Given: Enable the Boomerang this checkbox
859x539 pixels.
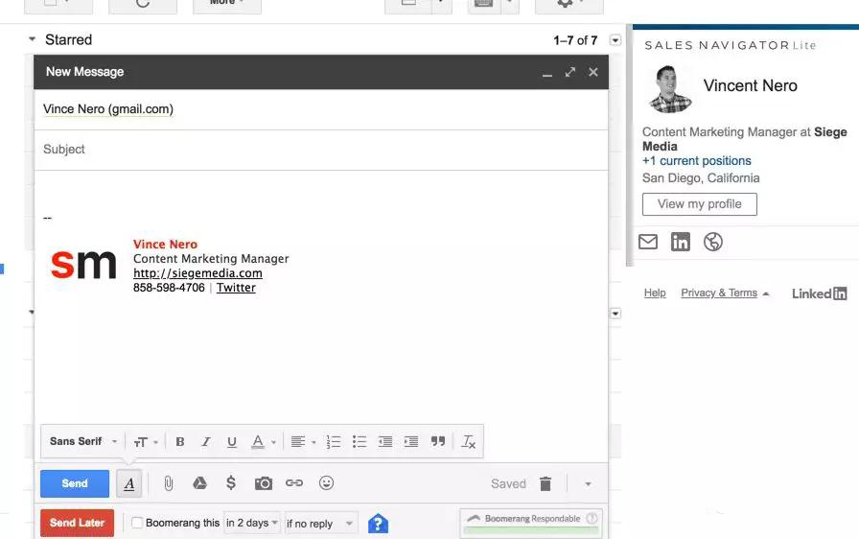Looking at the screenshot, I should tap(137, 524).
